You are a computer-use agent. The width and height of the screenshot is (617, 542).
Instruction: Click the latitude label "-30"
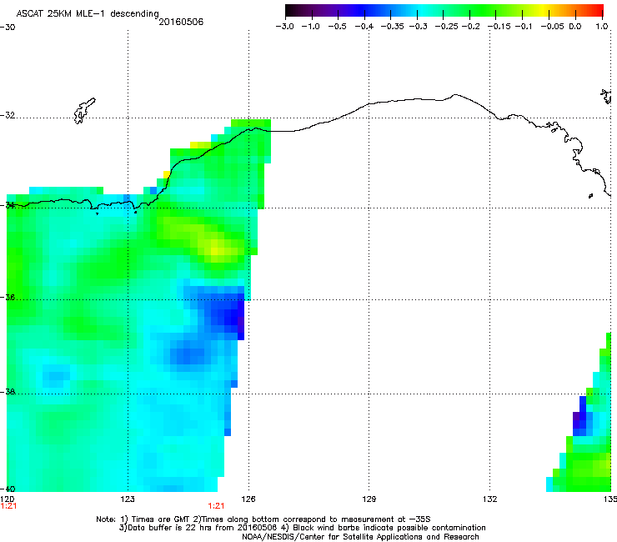coord(8,28)
